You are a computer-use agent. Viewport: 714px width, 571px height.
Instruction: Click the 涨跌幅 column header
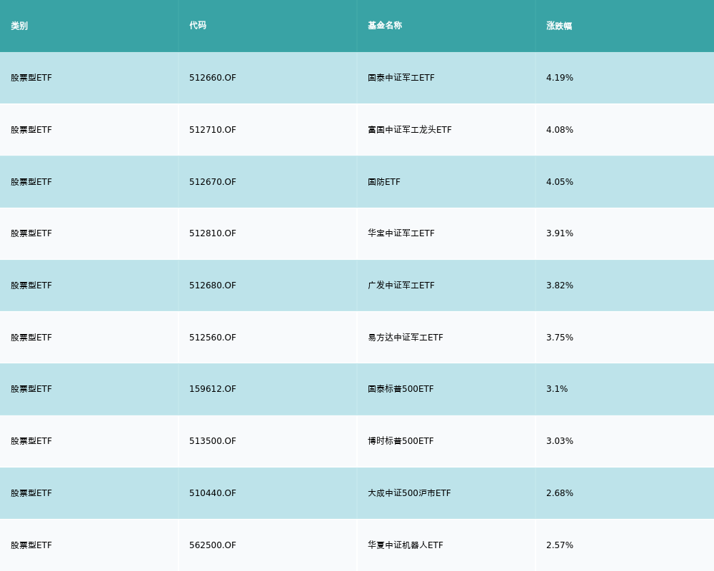[559, 26]
